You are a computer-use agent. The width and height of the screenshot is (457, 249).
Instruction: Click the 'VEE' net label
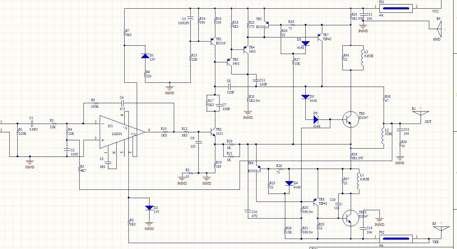(x=436, y=241)
